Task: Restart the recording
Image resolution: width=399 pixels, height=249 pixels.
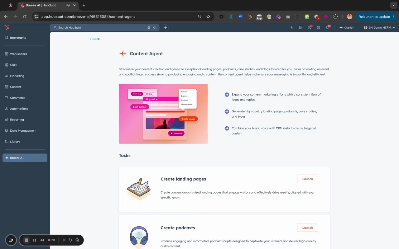Action: click(70, 240)
